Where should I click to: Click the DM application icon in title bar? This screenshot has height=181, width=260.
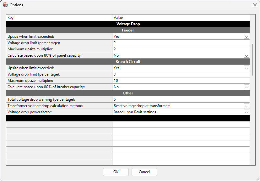5,5
